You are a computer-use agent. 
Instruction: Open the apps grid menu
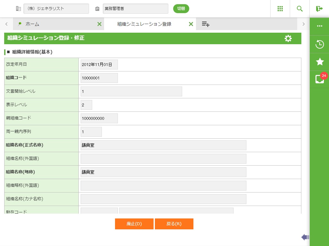point(280,9)
